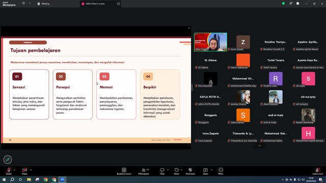The height and width of the screenshot is (183, 326).
Task: Open File Explorer from taskbar
Action: coord(29,179)
